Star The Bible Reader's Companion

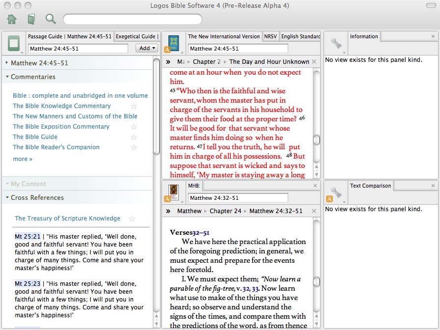tap(134, 147)
